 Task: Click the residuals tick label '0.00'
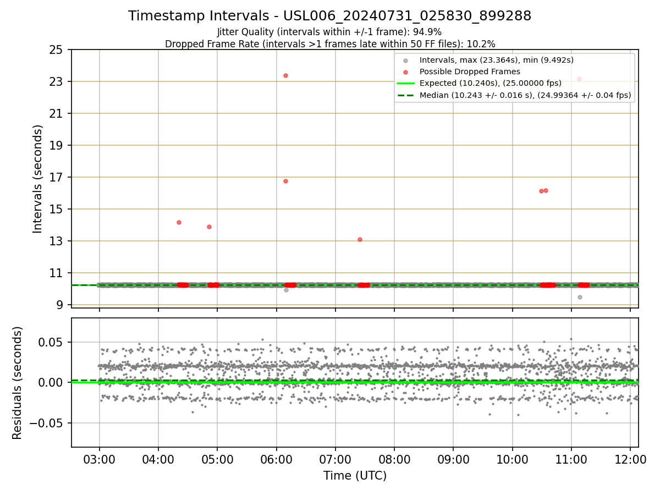(52, 383)
